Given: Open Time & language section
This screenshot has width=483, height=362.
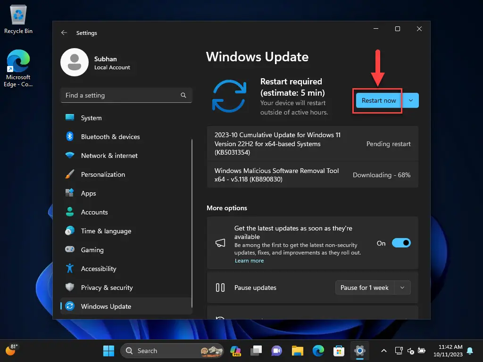Looking at the screenshot, I should tap(126, 231).
